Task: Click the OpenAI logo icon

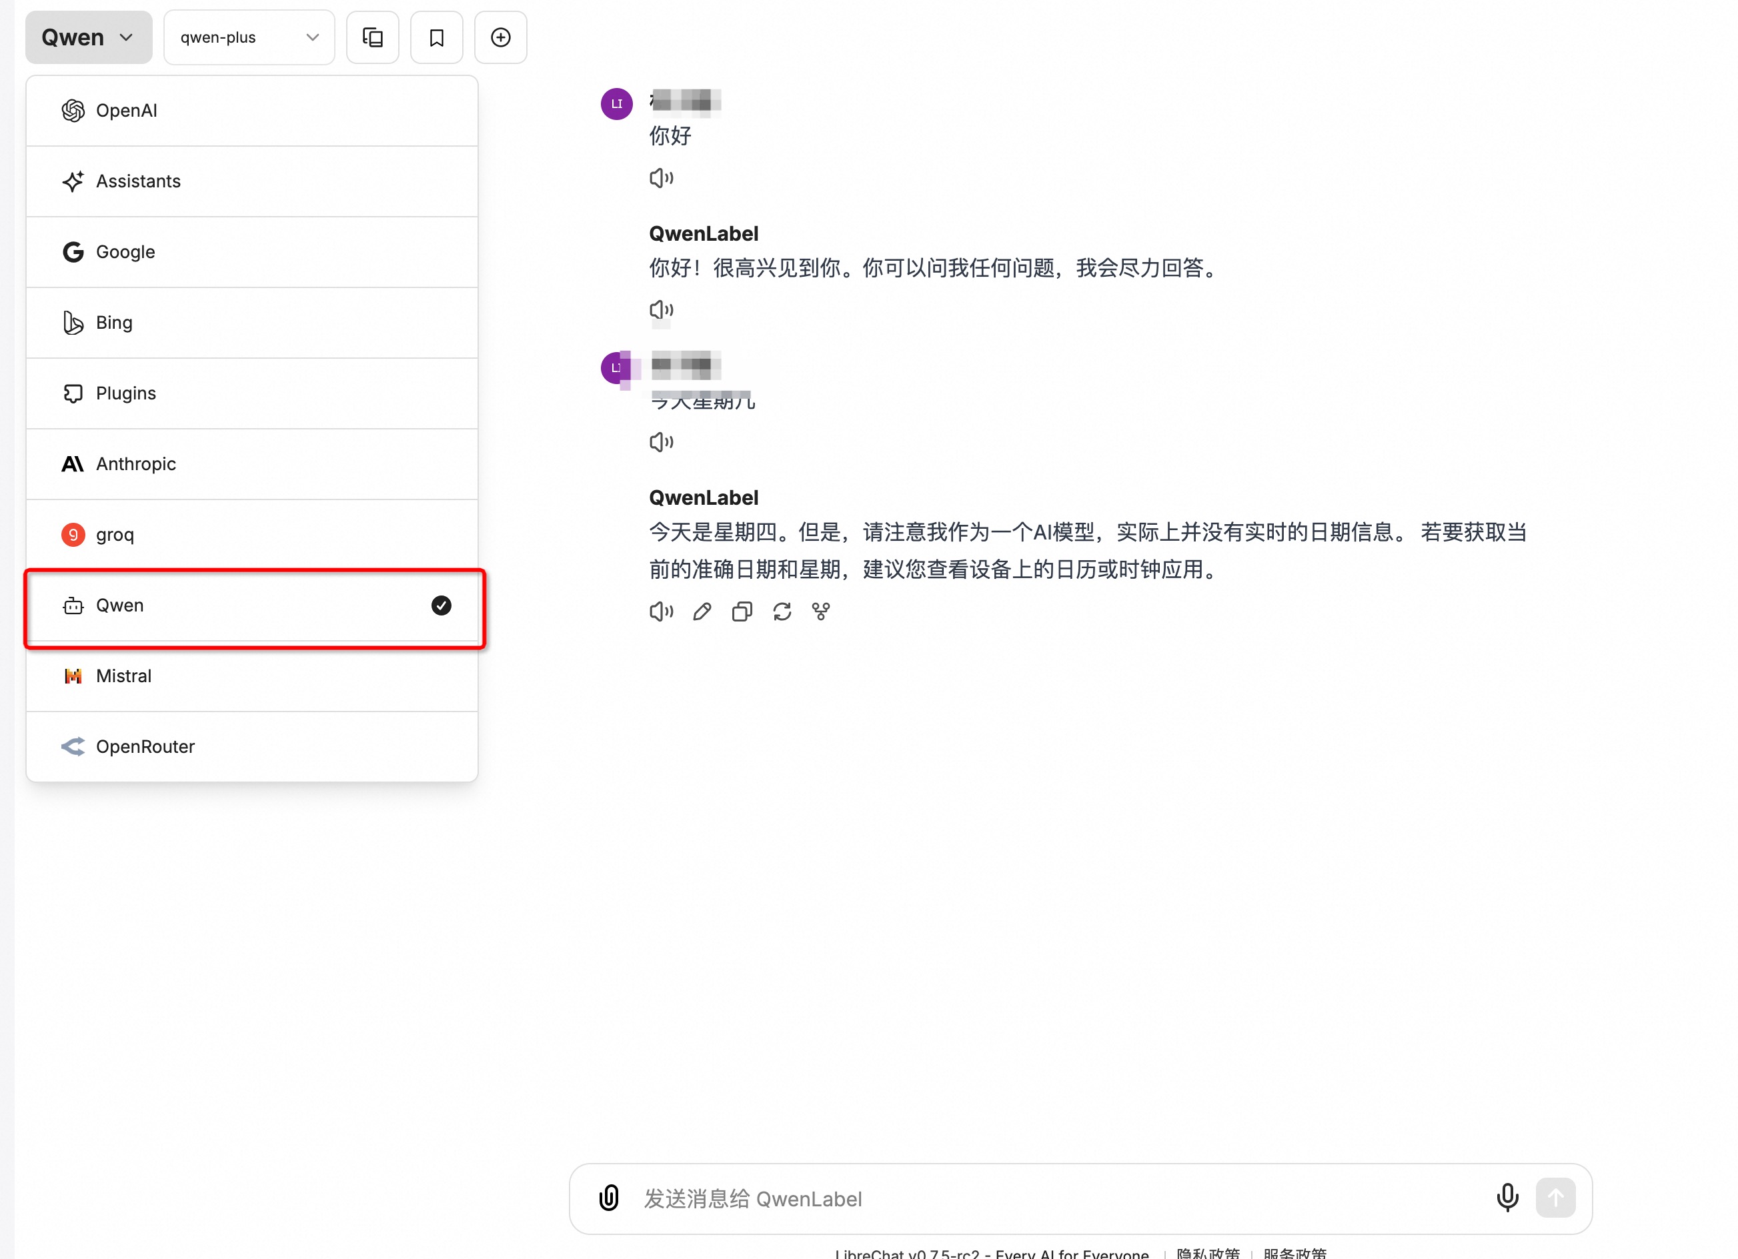Action: click(x=73, y=110)
